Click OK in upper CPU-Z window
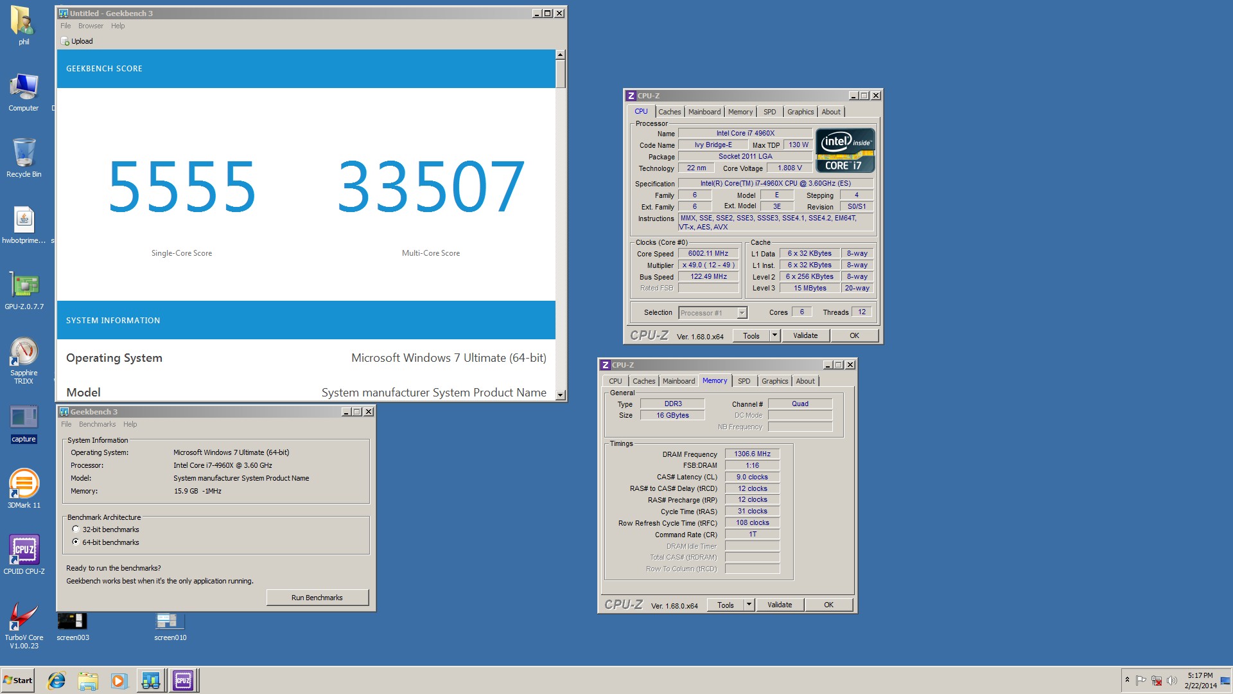The height and width of the screenshot is (694, 1233). coord(854,335)
